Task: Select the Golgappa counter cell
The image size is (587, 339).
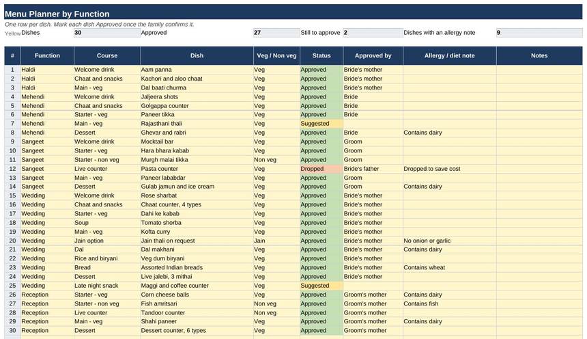Action: (x=197, y=106)
